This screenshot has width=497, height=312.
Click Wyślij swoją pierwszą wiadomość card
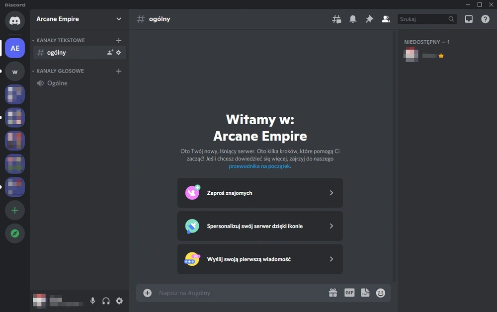coord(260,259)
